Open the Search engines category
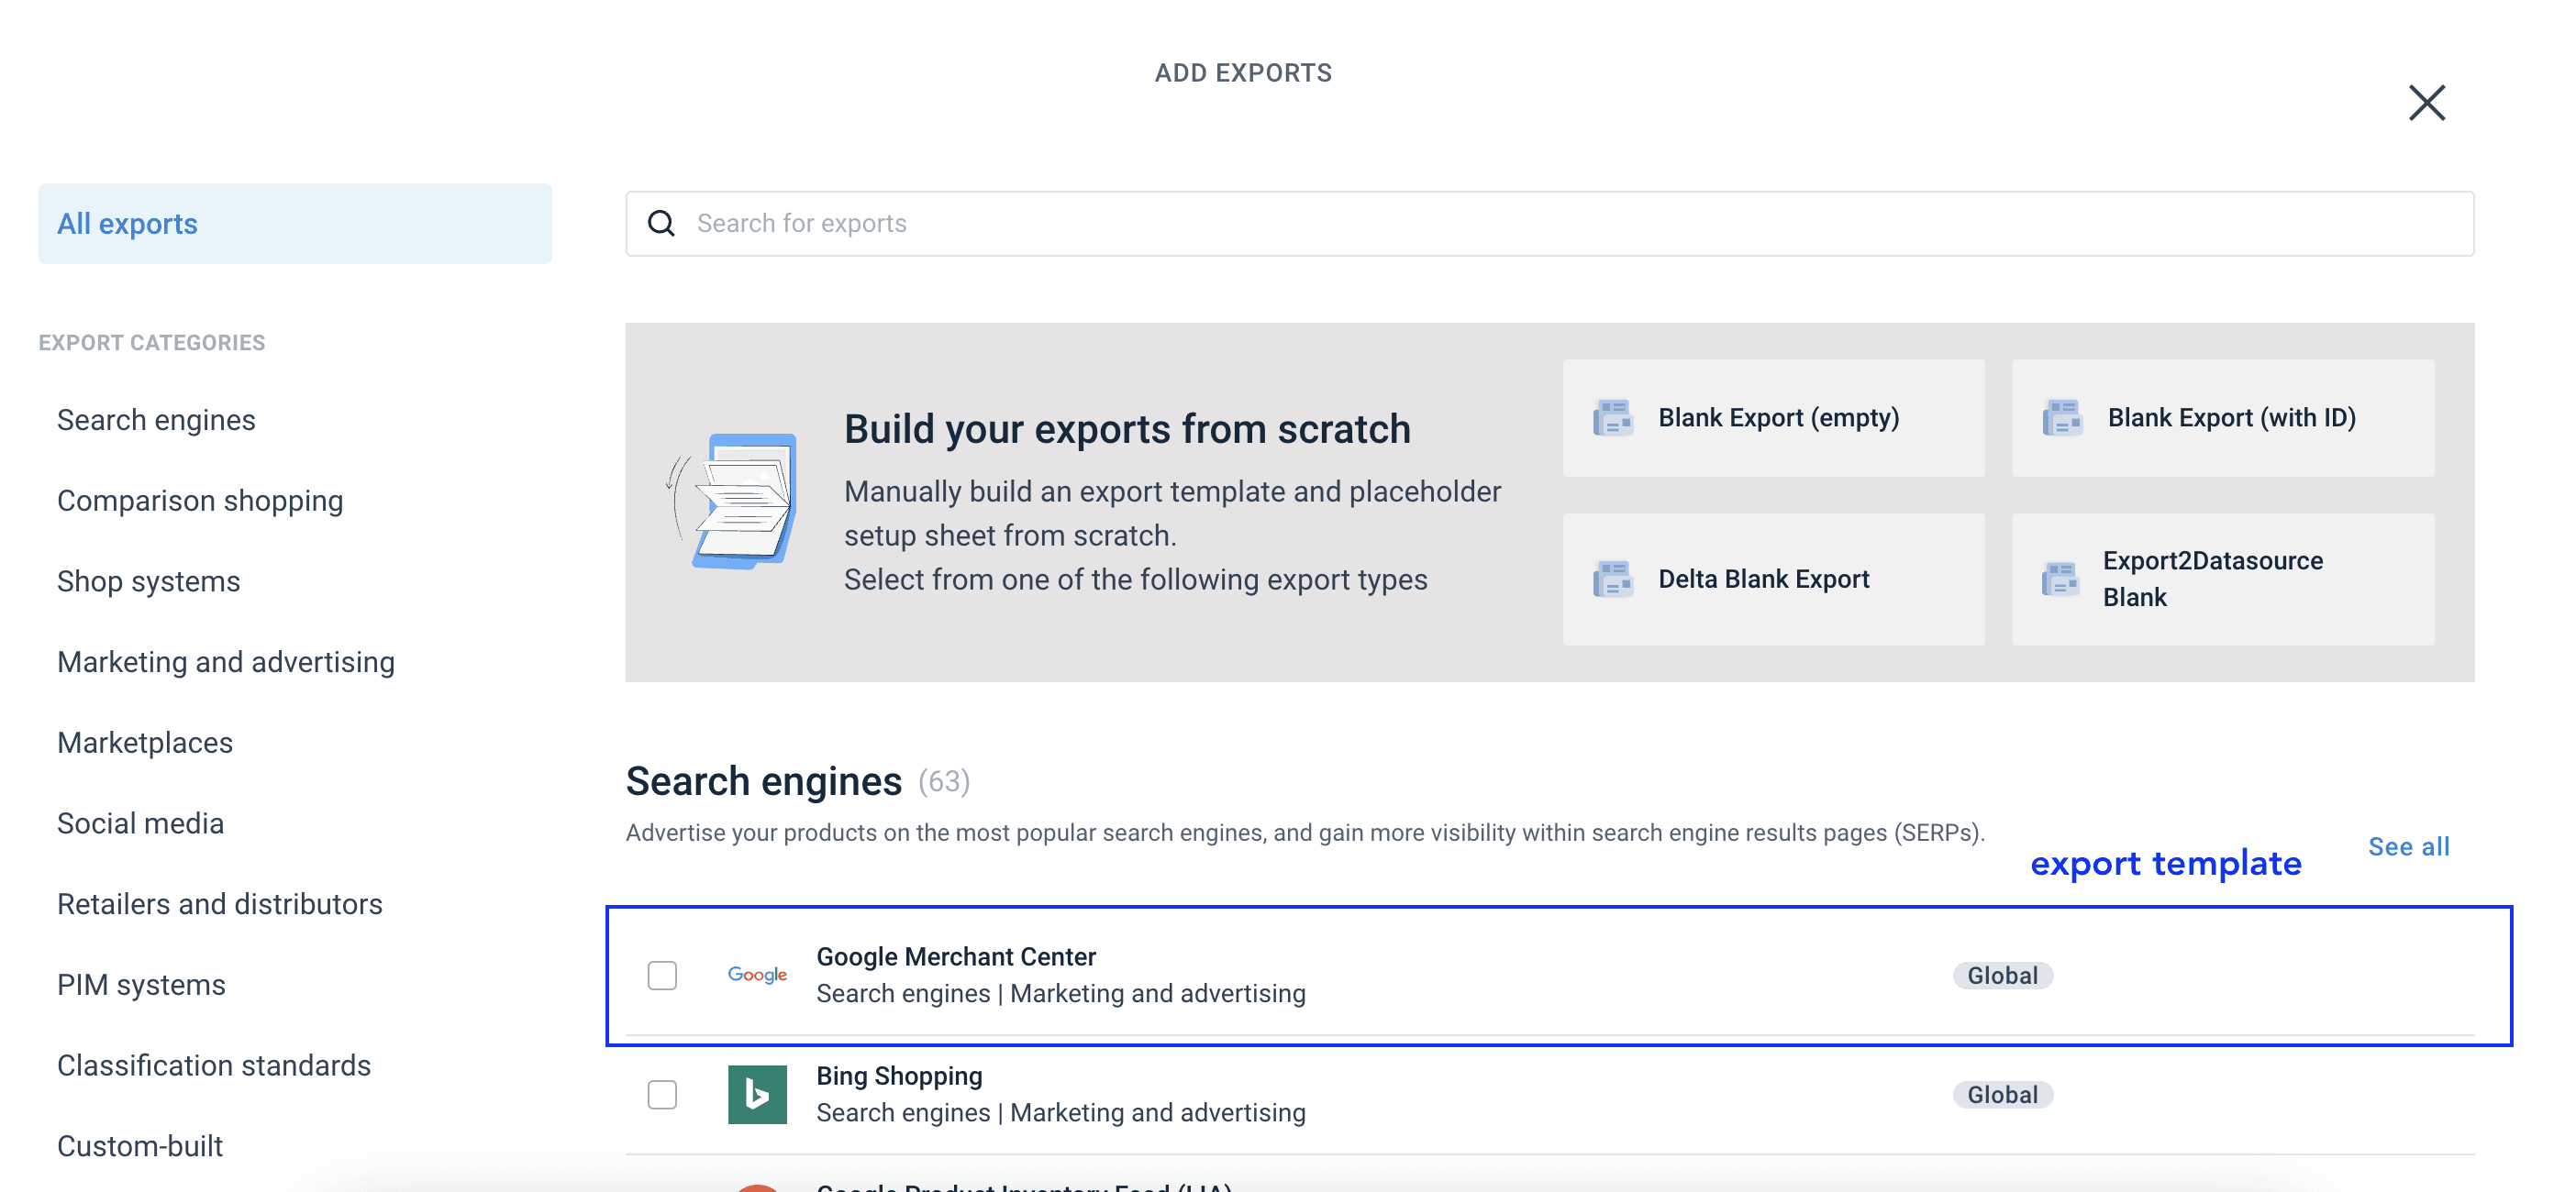 coord(156,420)
